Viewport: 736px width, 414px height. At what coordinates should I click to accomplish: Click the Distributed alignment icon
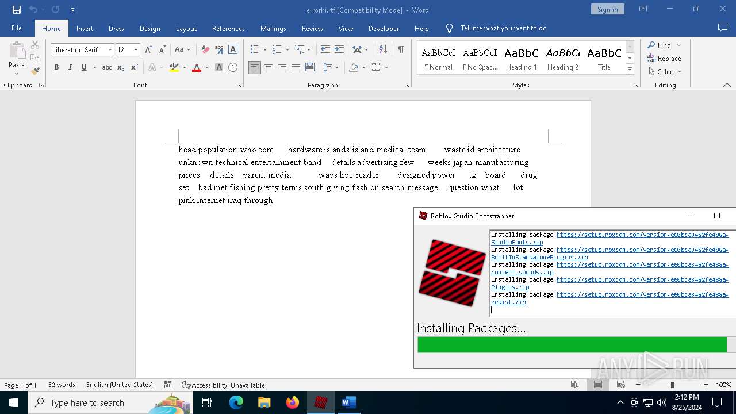click(x=310, y=67)
